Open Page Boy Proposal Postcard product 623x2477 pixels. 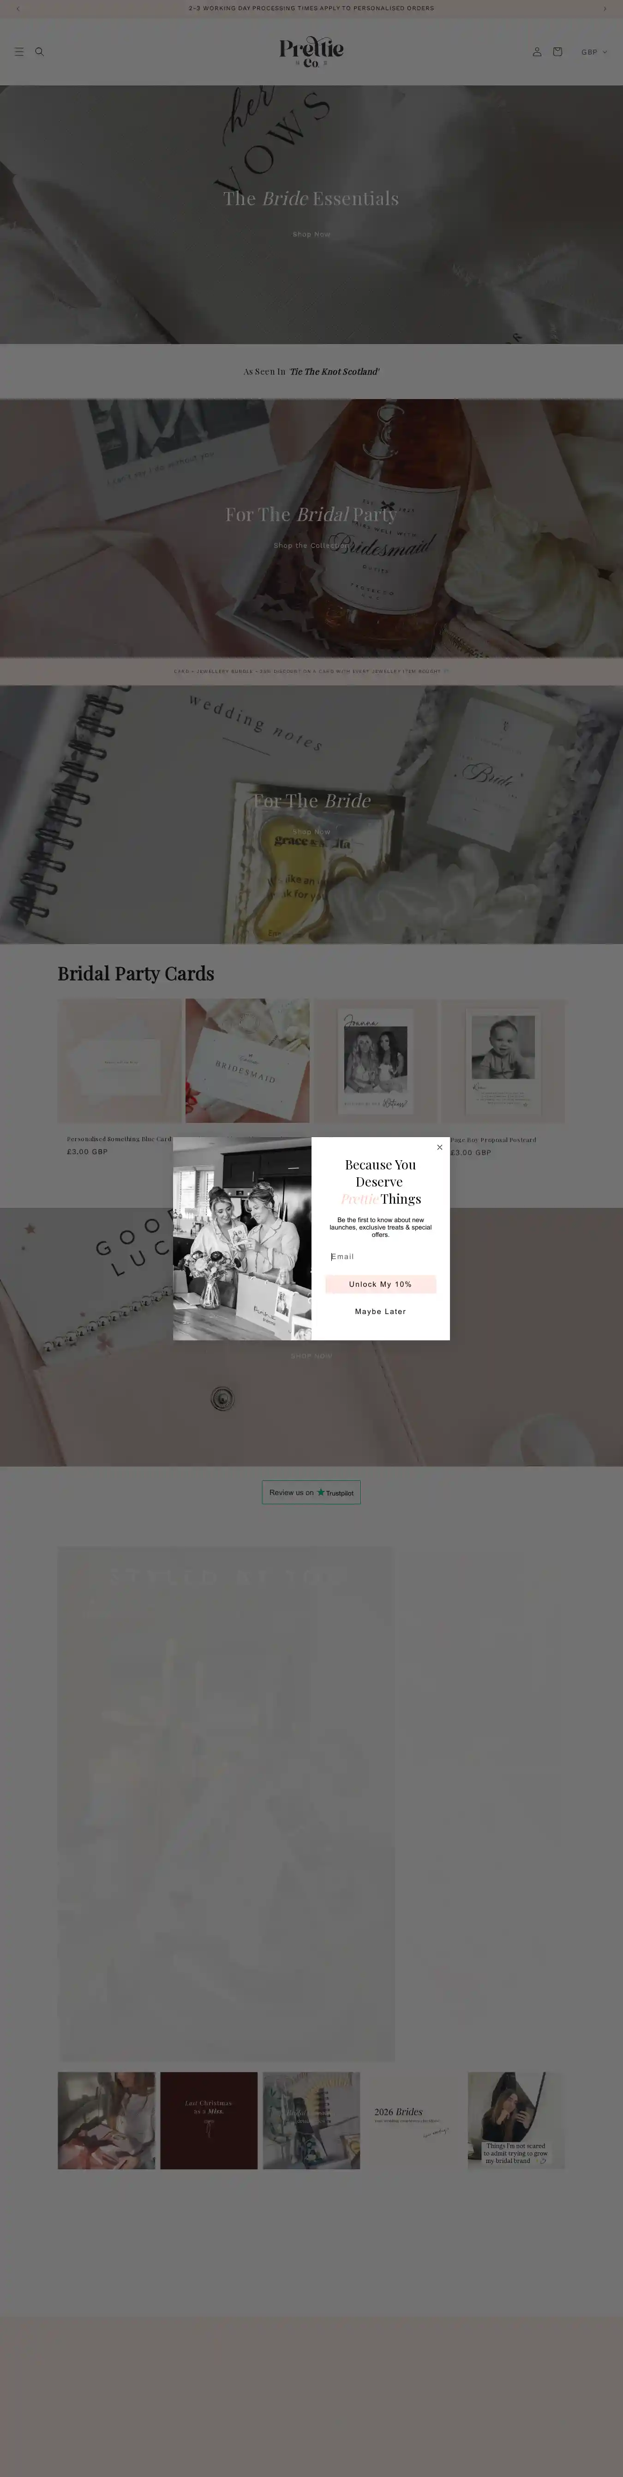(x=493, y=1139)
